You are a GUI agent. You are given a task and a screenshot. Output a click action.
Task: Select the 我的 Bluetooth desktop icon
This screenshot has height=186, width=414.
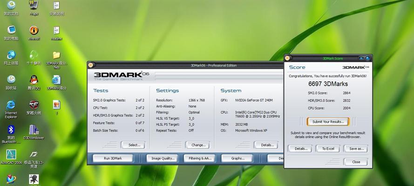[x=11, y=134]
